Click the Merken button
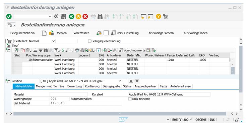 (x=62, y=33)
